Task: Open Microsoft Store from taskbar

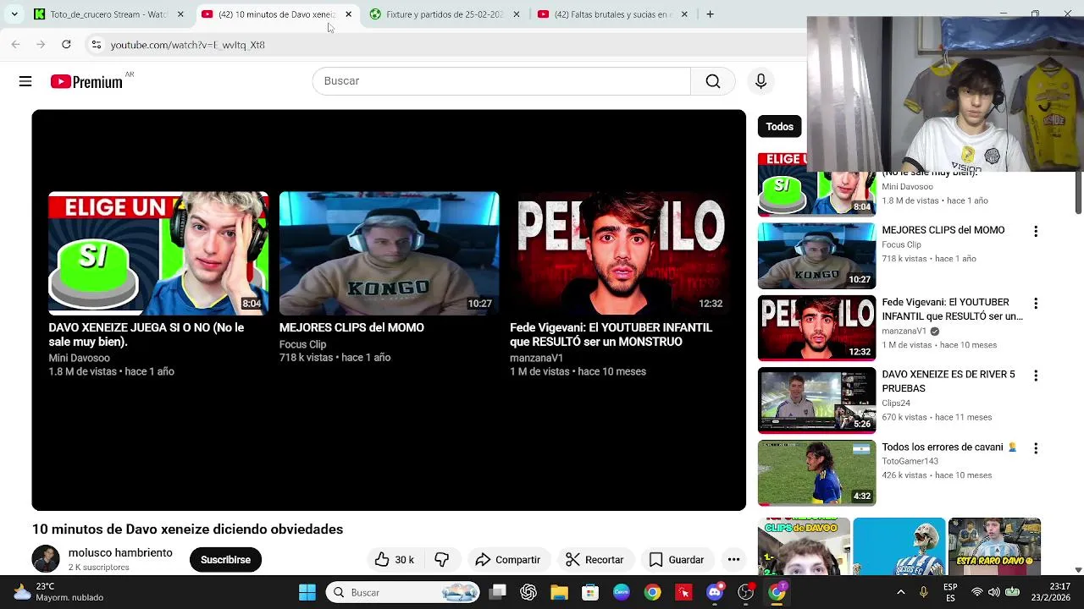Action: 590,592
